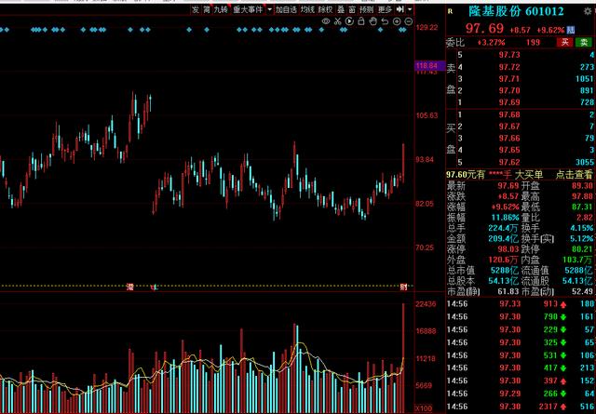Screen dimensions: 596x414
Task: Open settings gear in quote panel
Action: click(588, 11)
